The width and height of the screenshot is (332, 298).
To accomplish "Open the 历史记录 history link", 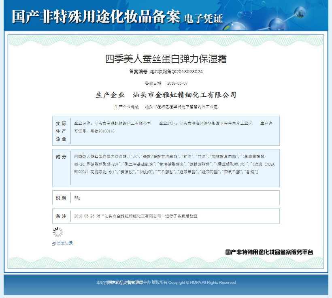I will coord(65,243).
